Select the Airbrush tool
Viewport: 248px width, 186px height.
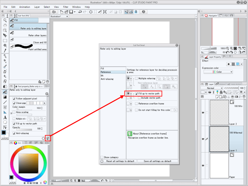click(x=5, y=71)
